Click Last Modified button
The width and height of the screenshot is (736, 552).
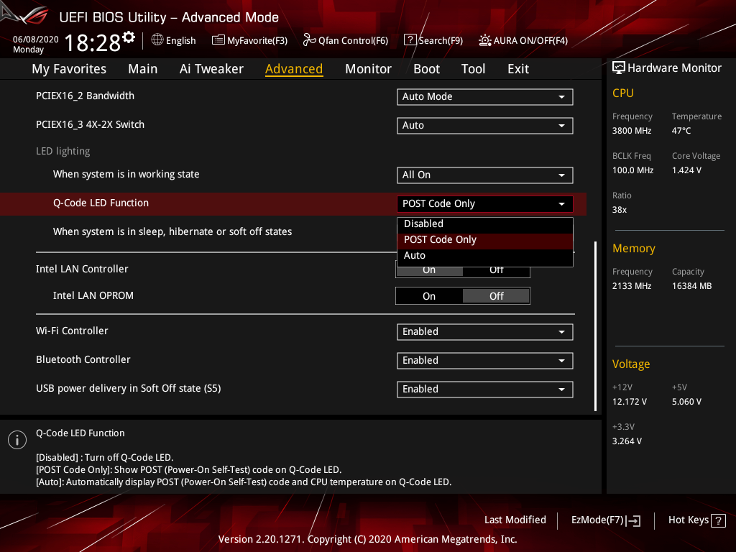coord(515,520)
